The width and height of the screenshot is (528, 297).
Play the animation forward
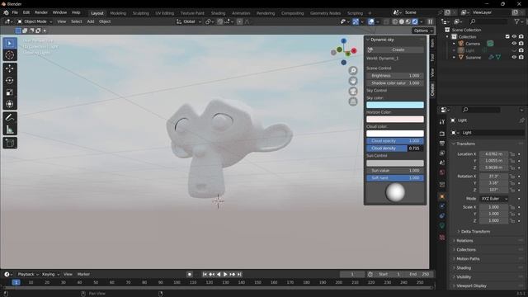point(225,275)
